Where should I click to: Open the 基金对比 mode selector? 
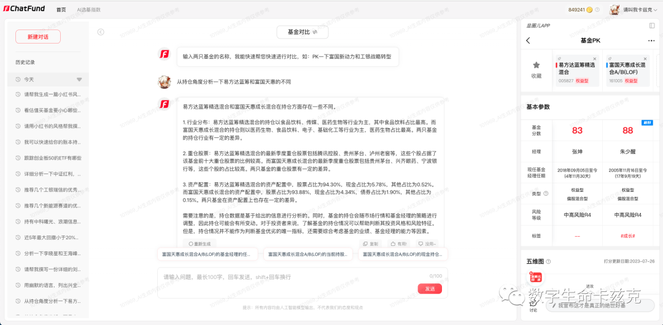click(x=302, y=32)
